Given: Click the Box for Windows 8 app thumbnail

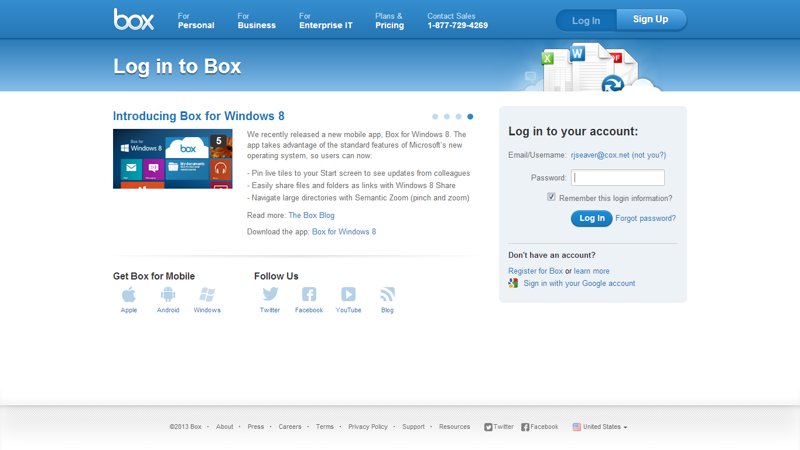Looking at the screenshot, I should [x=172, y=159].
